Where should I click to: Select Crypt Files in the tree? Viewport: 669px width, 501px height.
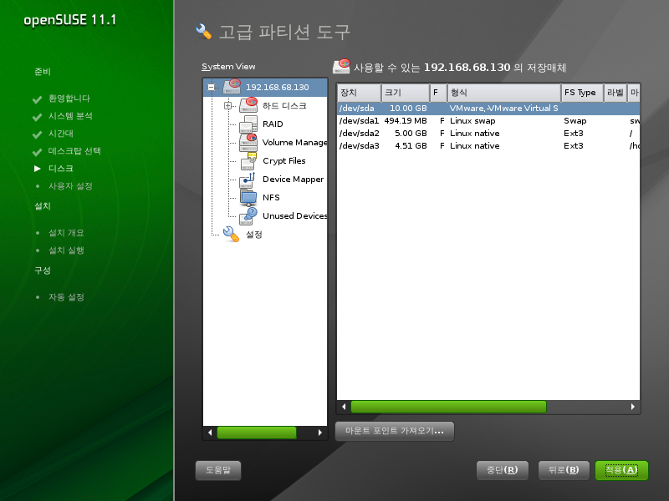(x=284, y=160)
